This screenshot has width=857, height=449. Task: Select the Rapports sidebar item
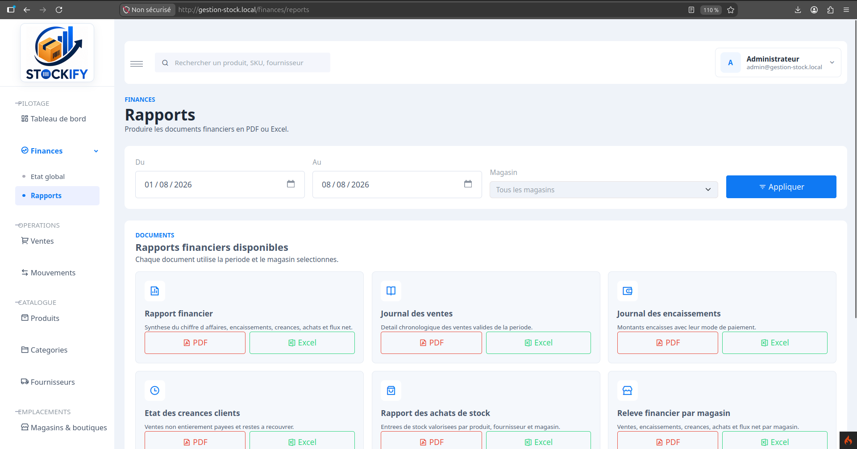point(57,195)
